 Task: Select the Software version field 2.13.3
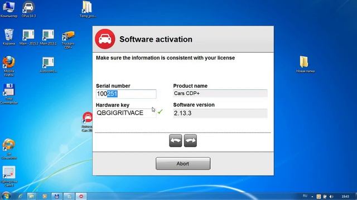click(x=220, y=113)
